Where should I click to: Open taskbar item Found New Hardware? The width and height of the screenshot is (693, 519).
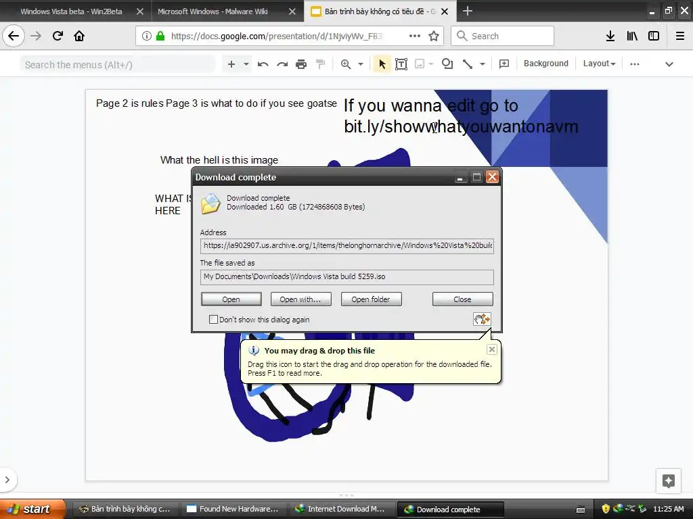tap(233, 509)
